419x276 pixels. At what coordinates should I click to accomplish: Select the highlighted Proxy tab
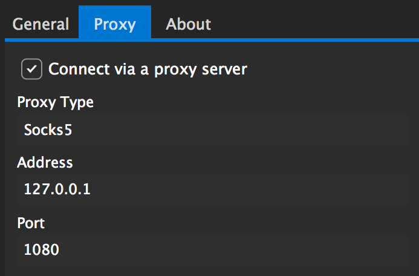tap(115, 24)
